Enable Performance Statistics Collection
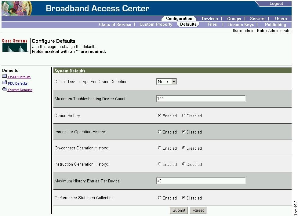Screen dimensions: 298x216 click(x=159, y=198)
